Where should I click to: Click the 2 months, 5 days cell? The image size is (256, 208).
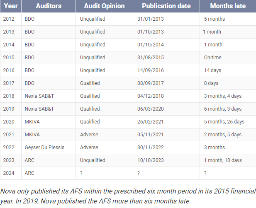coord(222,135)
